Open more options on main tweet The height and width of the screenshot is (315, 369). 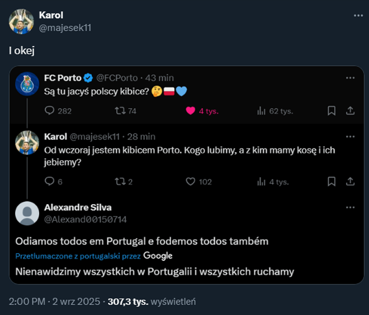coord(359,16)
